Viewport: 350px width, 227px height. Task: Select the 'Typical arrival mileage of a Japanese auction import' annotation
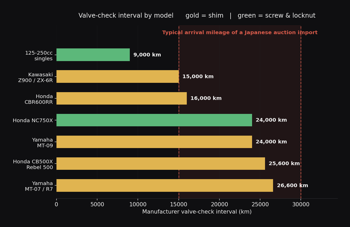(240, 33)
